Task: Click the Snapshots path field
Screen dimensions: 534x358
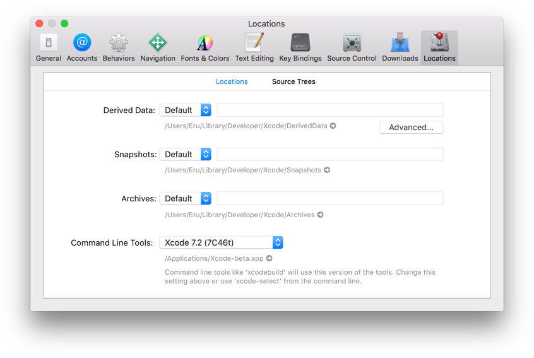Action: (x=330, y=154)
